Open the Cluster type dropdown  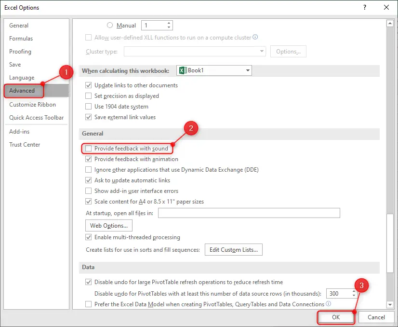pos(261,51)
